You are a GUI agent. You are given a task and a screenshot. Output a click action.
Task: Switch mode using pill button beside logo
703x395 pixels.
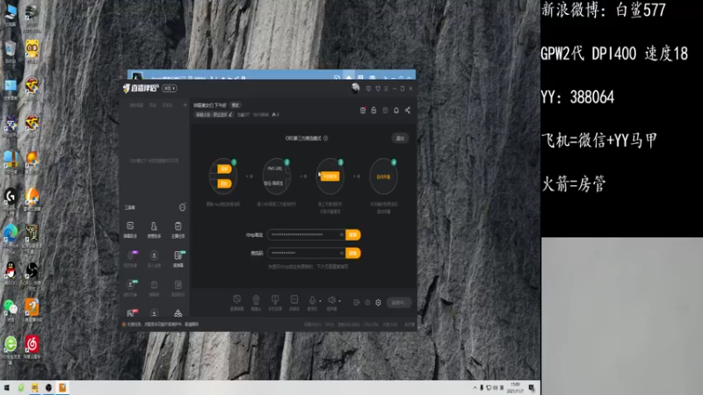[170, 89]
